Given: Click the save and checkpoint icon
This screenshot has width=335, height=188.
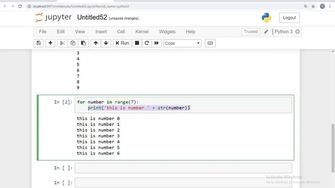Looking at the screenshot, I should (x=39, y=43).
